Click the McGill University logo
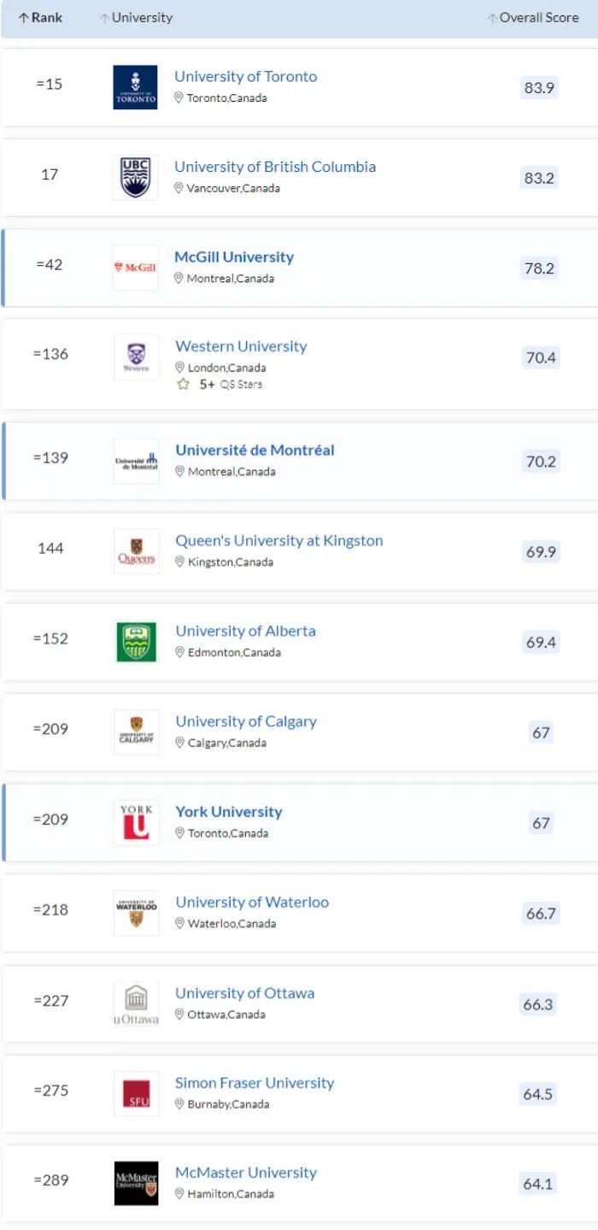Viewport: 598px width, 1230px height. (135, 268)
